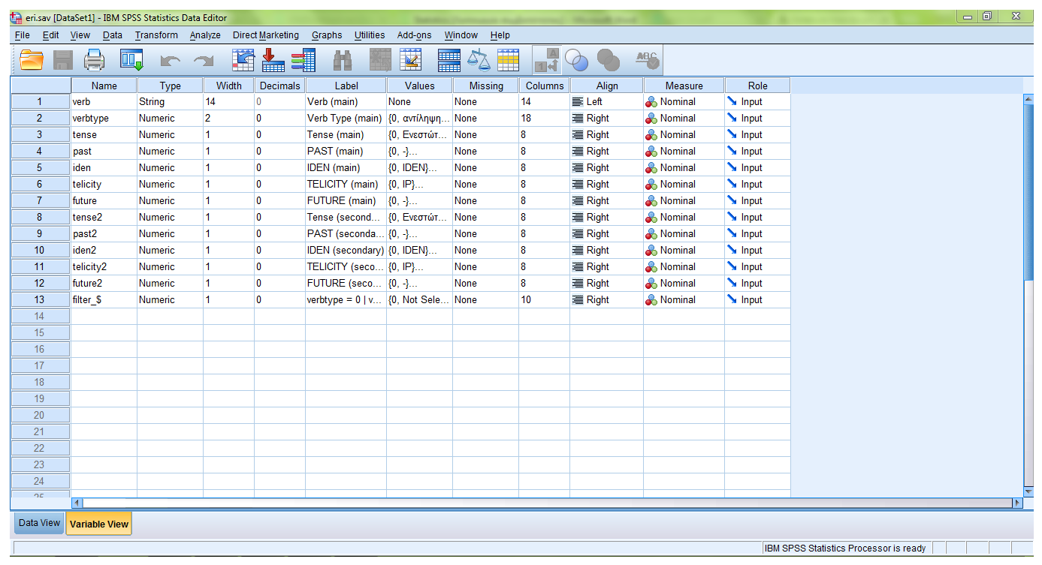Click the Undo arrow icon

click(x=171, y=60)
